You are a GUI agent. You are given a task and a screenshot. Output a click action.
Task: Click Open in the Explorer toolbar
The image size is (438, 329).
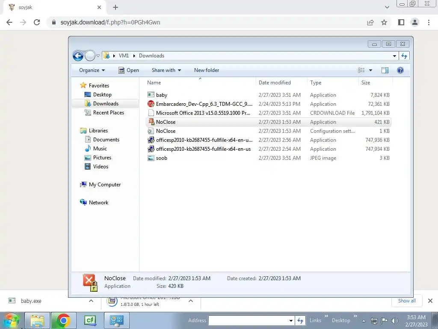click(x=128, y=70)
